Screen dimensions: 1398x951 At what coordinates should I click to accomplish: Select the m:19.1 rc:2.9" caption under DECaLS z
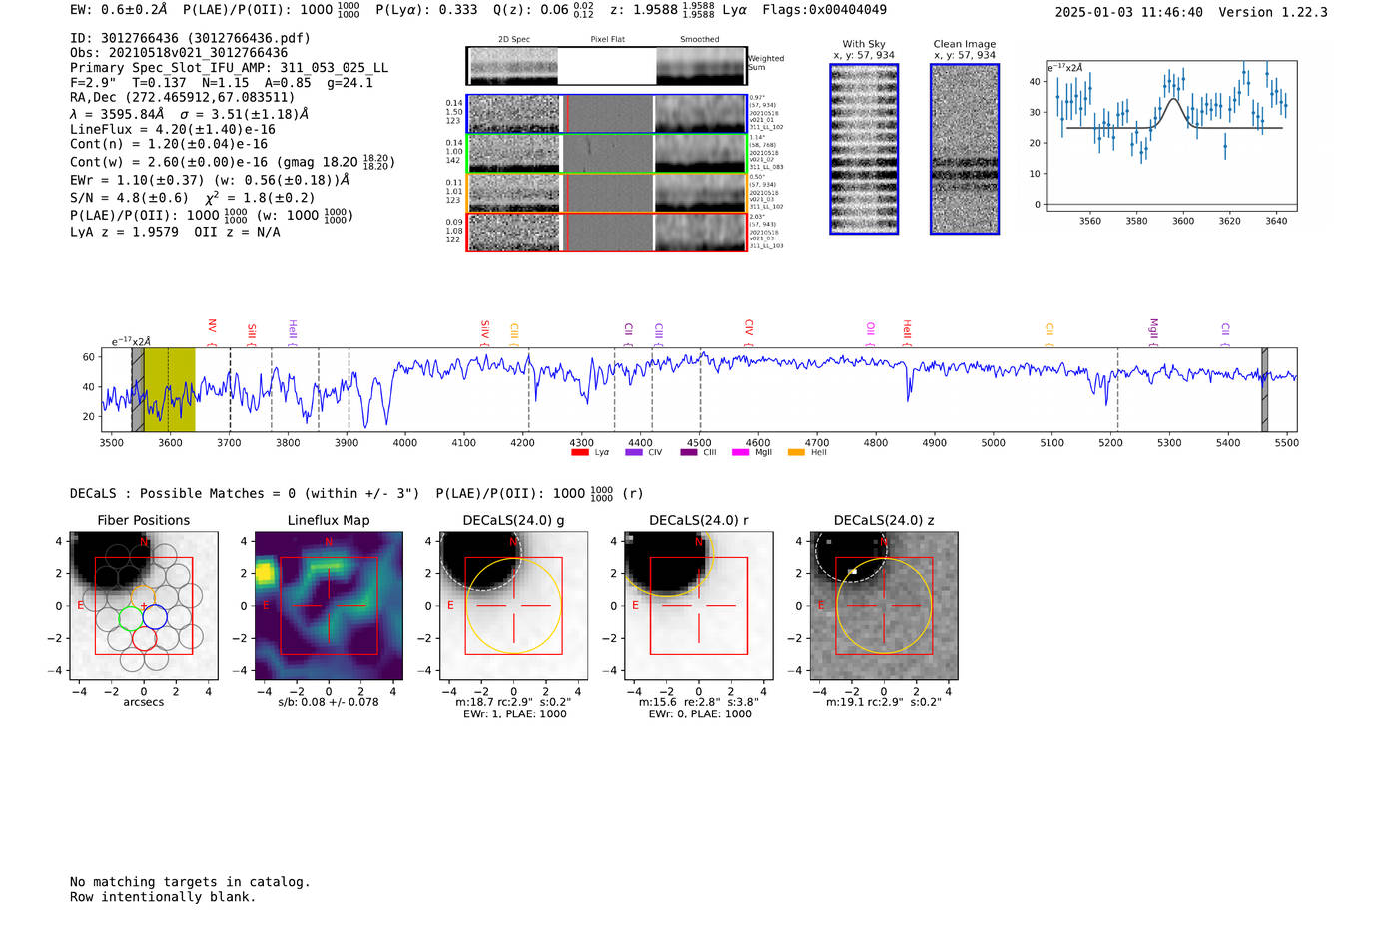884,702
